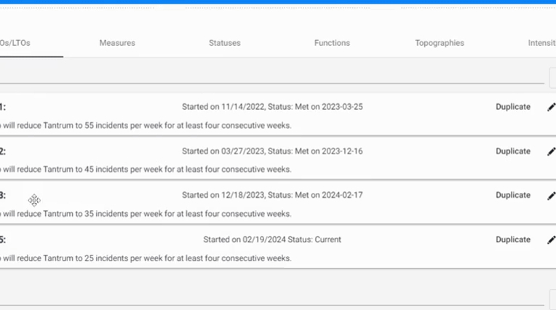The height and width of the screenshot is (310, 556).
Task: Edit the 55 incidents Tantrum objective pencil
Action: pos(552,107)
